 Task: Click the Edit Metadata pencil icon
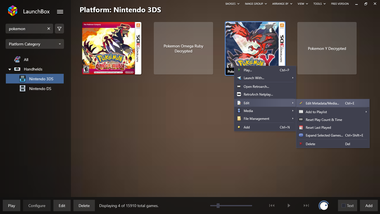[301, 103]
